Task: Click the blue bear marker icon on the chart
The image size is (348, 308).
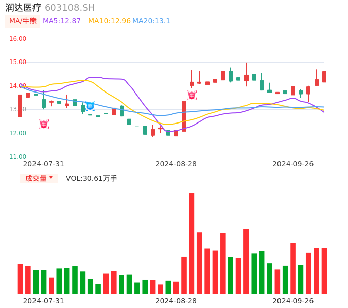Action: [x=90, y=106]
